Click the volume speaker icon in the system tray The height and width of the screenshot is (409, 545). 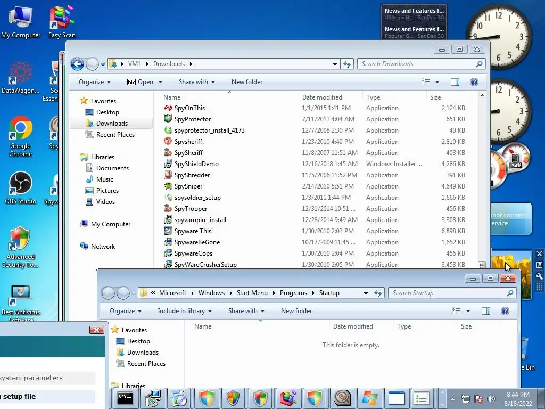coord(491,399)
